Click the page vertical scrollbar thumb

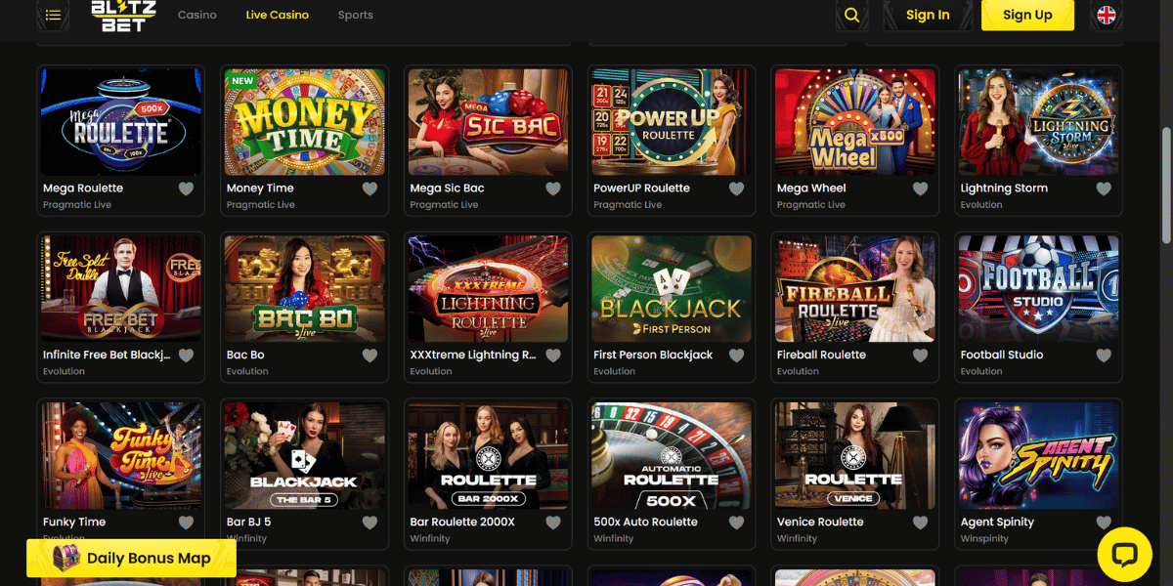[x=1165, y=186]
